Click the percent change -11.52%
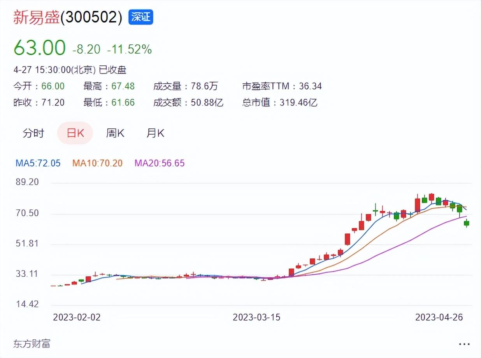The width and height of the screenshot is (481, 358). click(x=129, y=49)
